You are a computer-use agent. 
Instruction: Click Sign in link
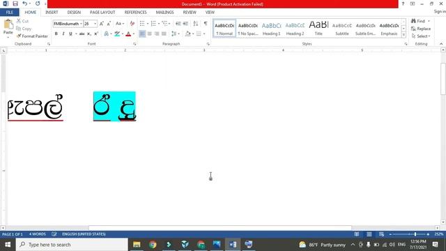[440, 11]
